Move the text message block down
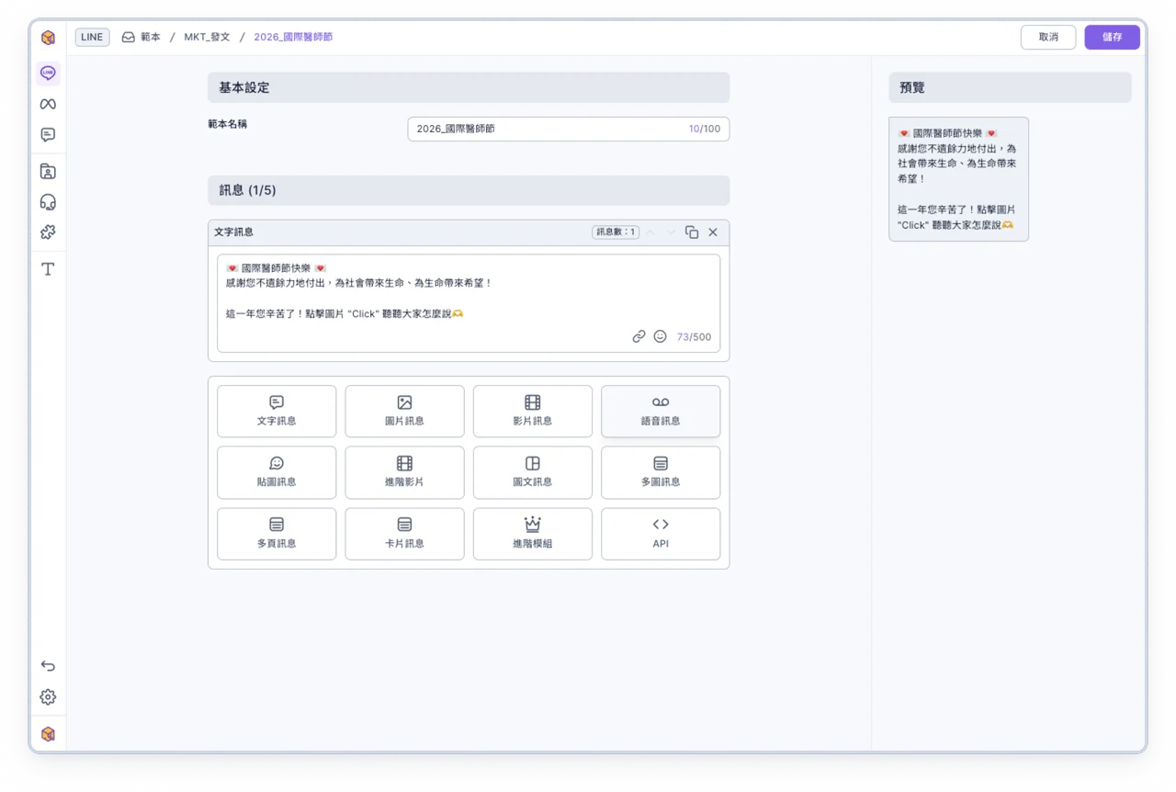The image size is (1176, 792). click(671, 232)
